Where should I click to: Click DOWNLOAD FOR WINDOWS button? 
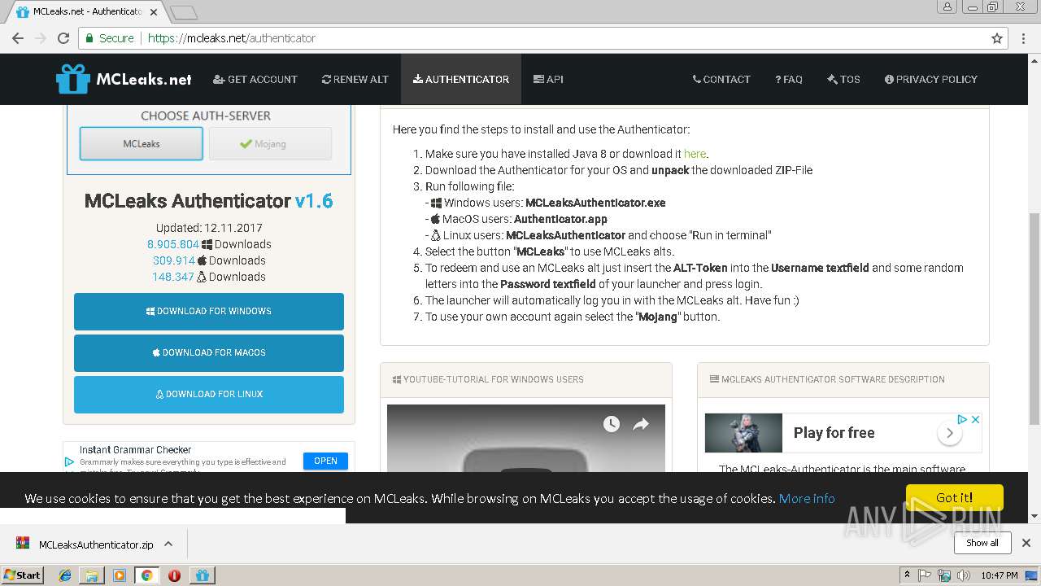tap(209, 312)
